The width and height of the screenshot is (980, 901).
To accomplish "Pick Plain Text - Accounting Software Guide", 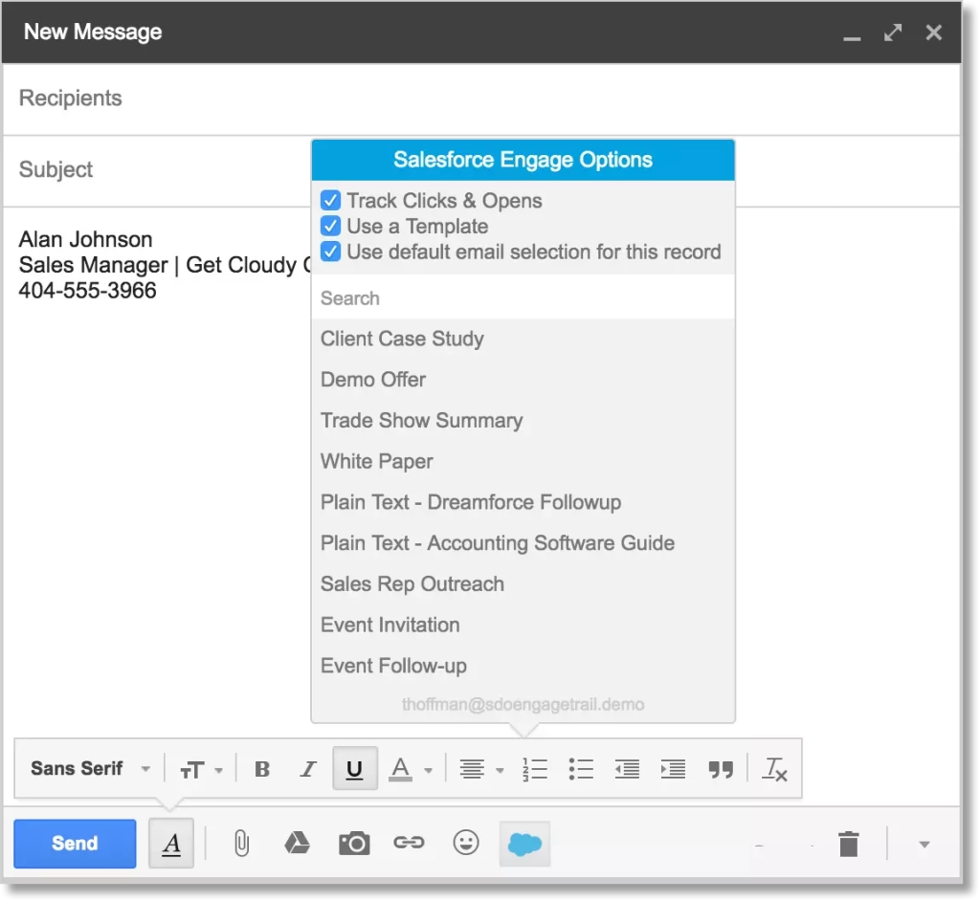I will click(523, 543).
